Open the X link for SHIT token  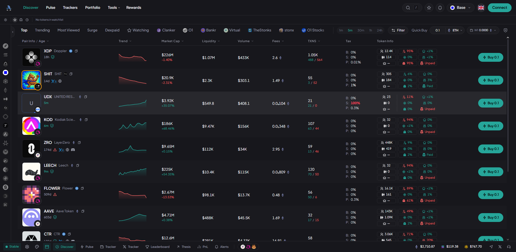click(x=53, y=81)
